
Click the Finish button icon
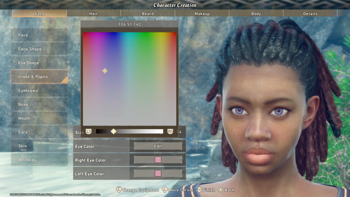pyautogui.click(x=199, y=190)
